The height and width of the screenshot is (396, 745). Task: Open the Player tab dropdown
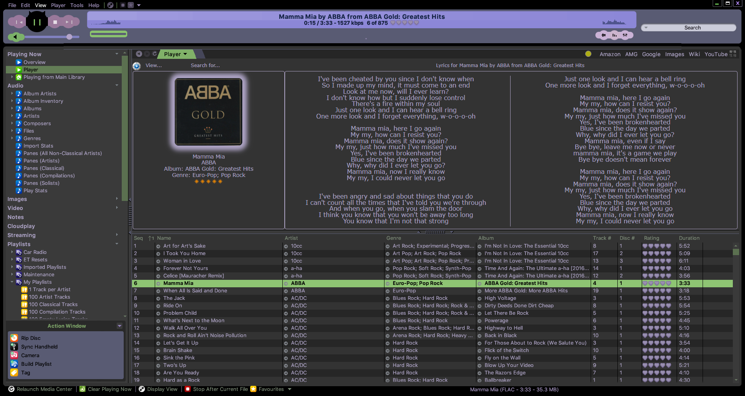(185, 54)
